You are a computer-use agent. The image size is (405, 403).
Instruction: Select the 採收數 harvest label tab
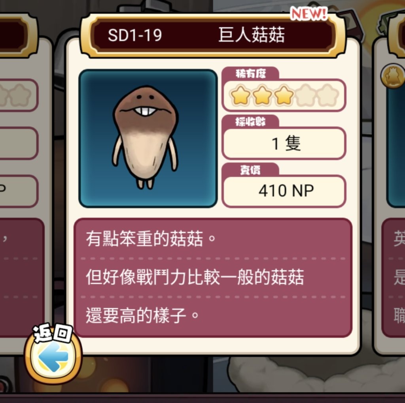250,122
